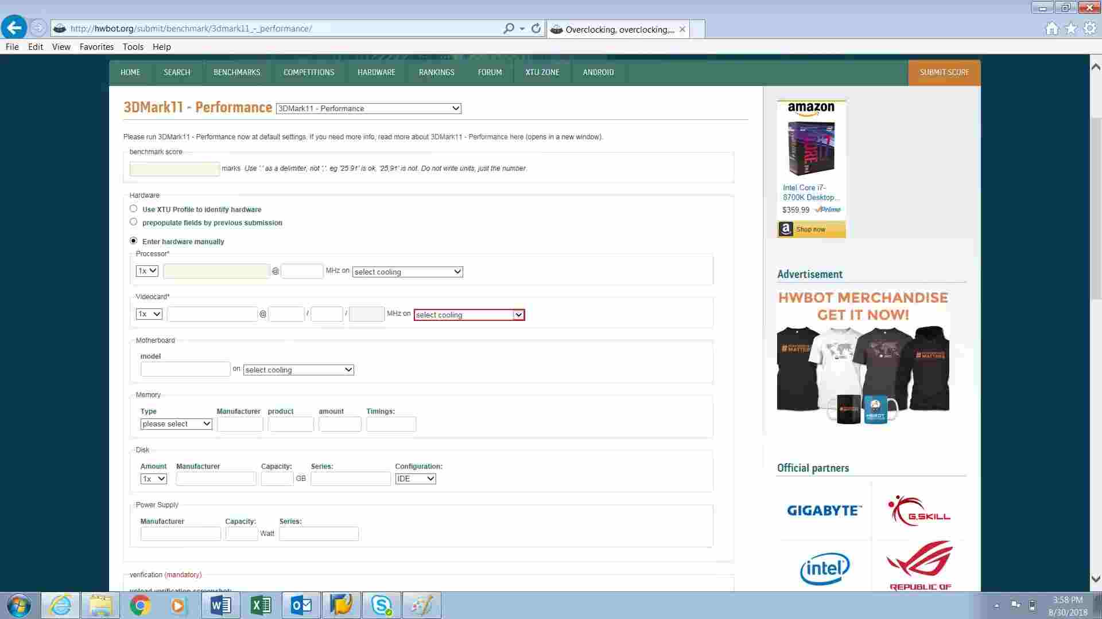Click the address bar search magnifier icon

click(509, 29)
